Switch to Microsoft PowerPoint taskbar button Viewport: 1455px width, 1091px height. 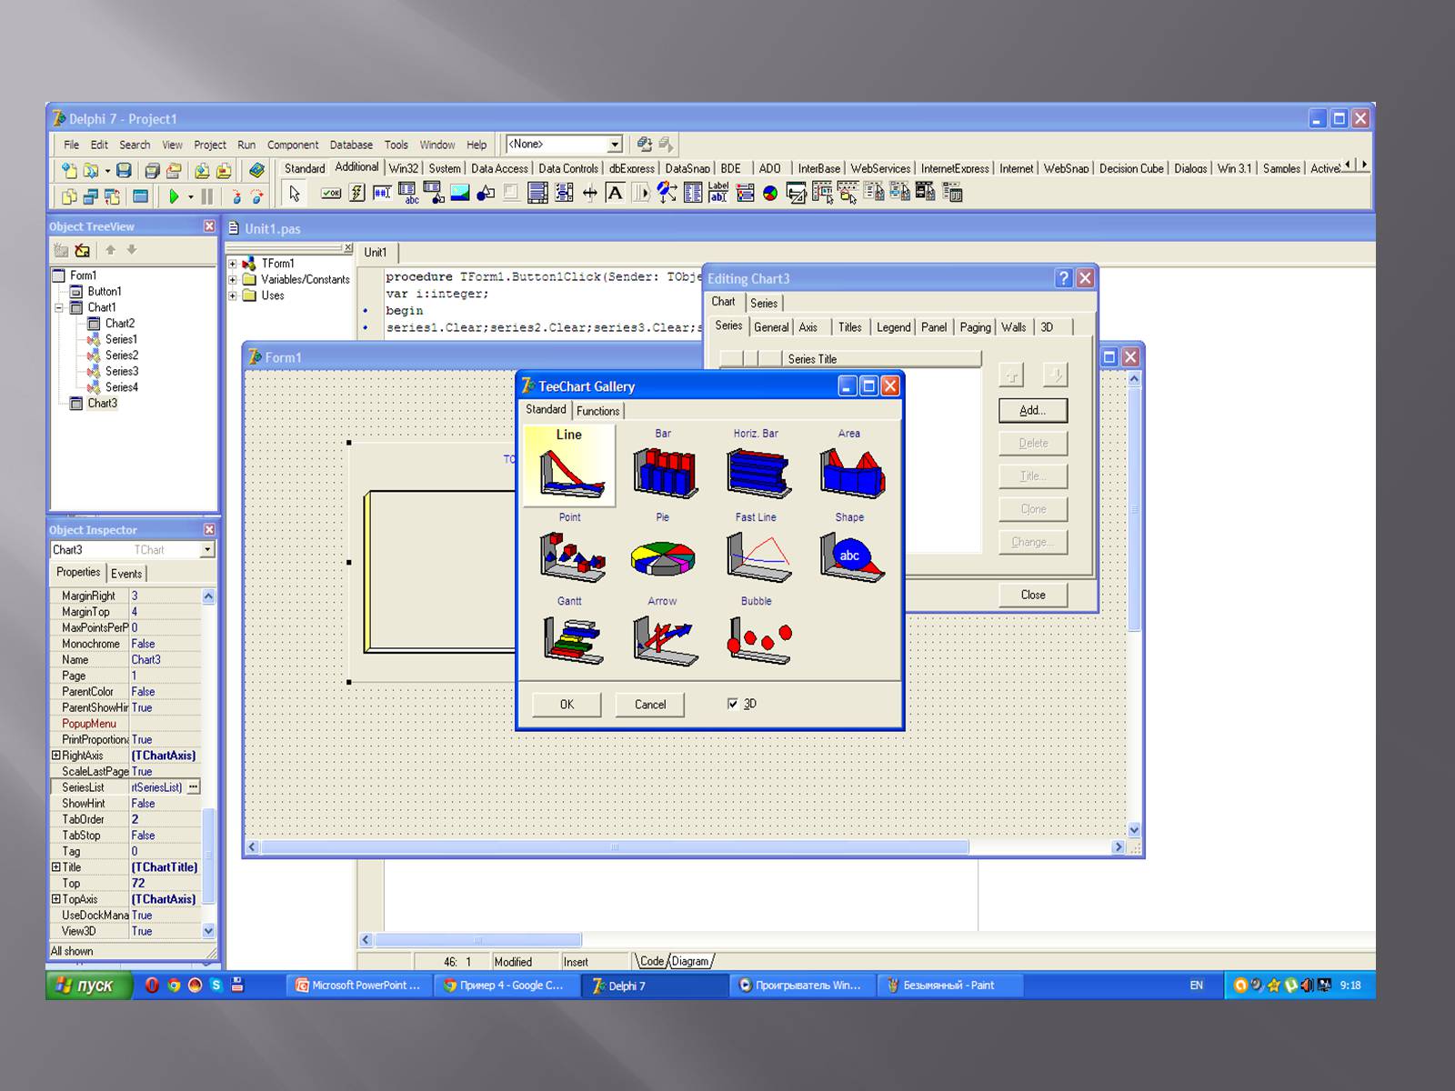click(x=358, y=986)
